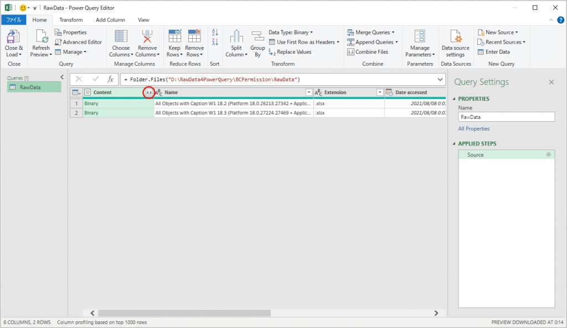Switch to the Home tab

(39, 20)
